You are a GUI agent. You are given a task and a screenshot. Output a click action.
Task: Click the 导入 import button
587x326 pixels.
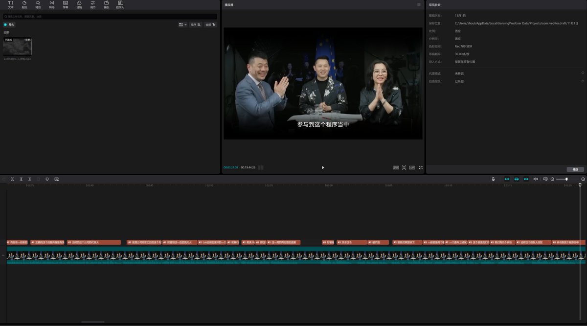point(9,24)
